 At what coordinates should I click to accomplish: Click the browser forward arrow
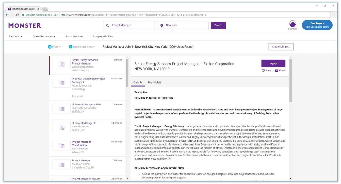(12, 15)
